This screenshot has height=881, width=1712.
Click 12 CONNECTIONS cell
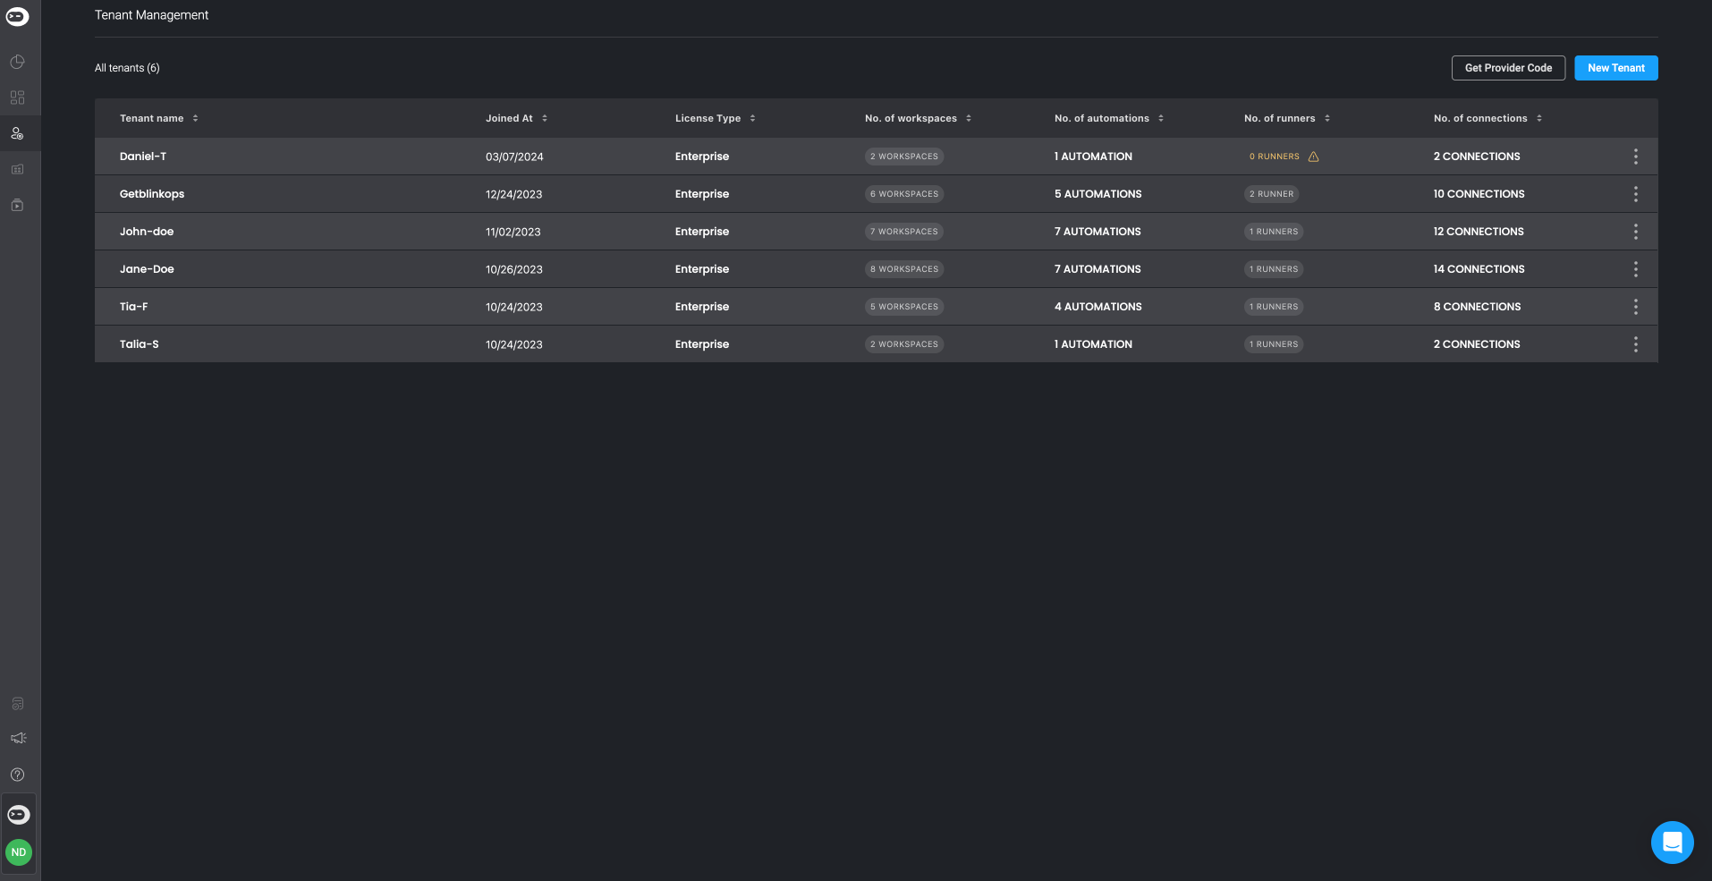(x=1479, y=232)
